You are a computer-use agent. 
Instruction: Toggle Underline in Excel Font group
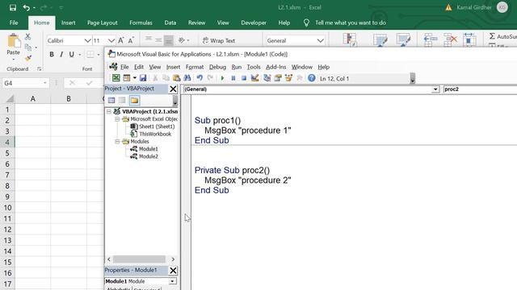72,55
